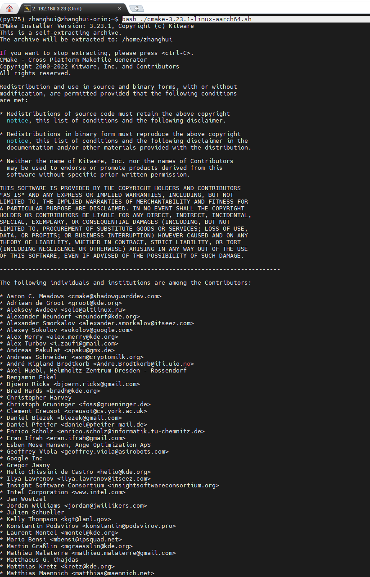Open a new session tab with plus button
This screenshot has height=577, width=370.
[x=136, y=9]
